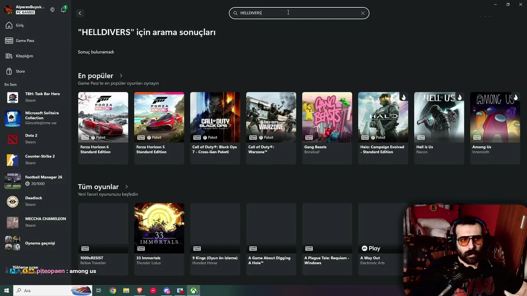Click the 'Hell is Us' game title
The height and width of the screenshot is (296, 527).
424,147
